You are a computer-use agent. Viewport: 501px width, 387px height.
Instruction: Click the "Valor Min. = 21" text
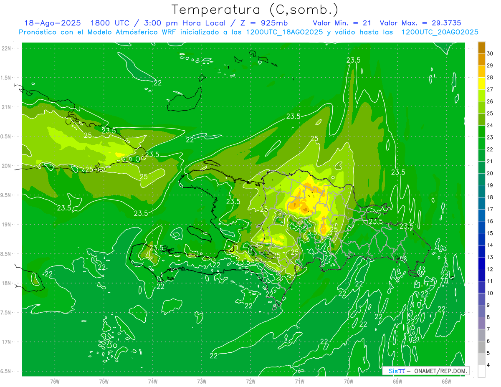tap(342, 23)
